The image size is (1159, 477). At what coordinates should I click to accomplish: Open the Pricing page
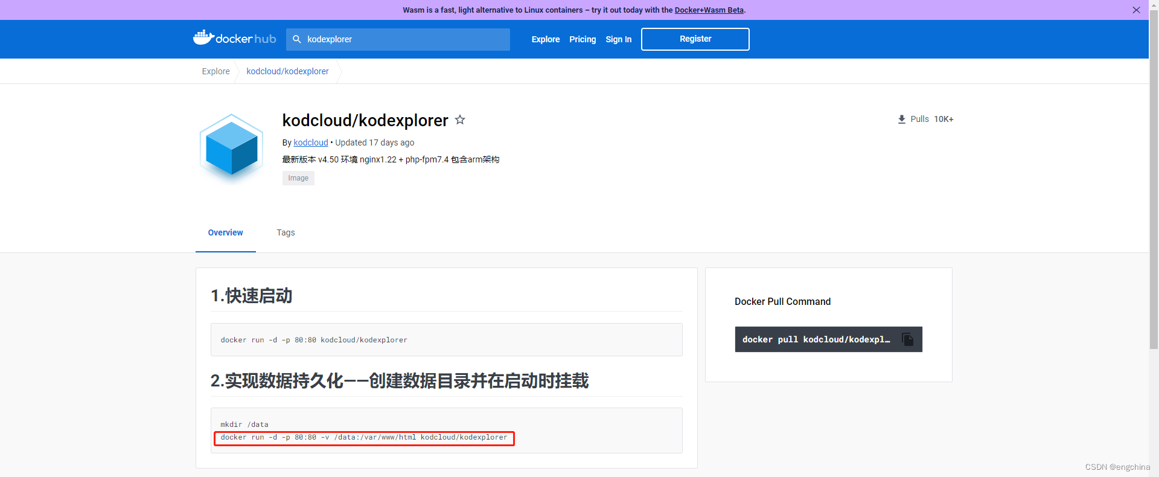(x=583, y=39)
